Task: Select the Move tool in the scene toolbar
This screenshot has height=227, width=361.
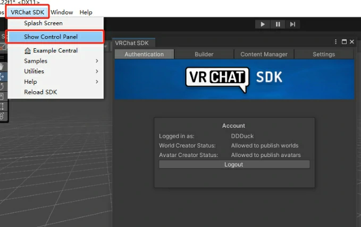Action: click(x=3, y=76)
